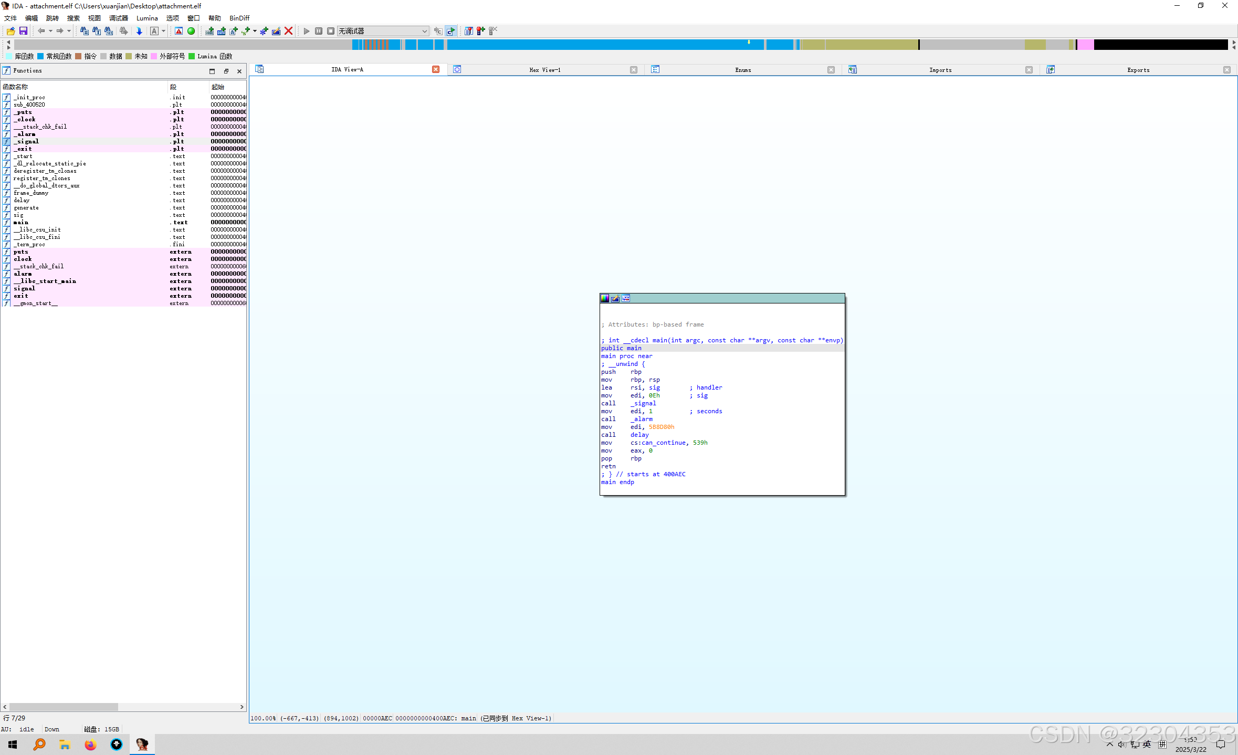1238x755 pixels.
Task: Switch to the Imports tab
Action: [x=940, y=70]
